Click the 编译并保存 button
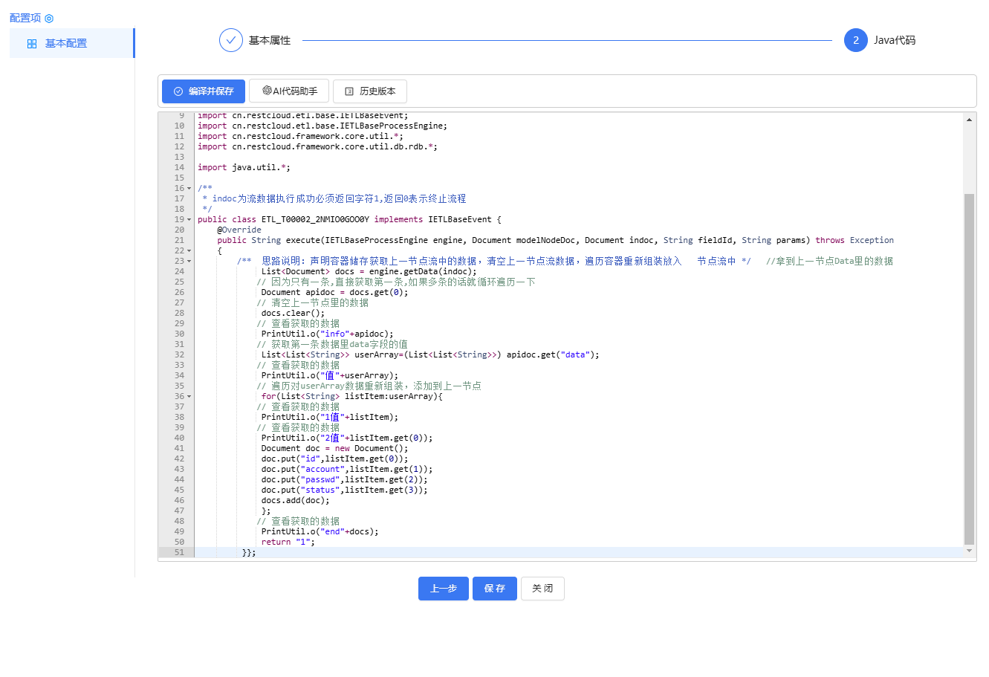Viewport: 989px width, 677px height. 204,91
